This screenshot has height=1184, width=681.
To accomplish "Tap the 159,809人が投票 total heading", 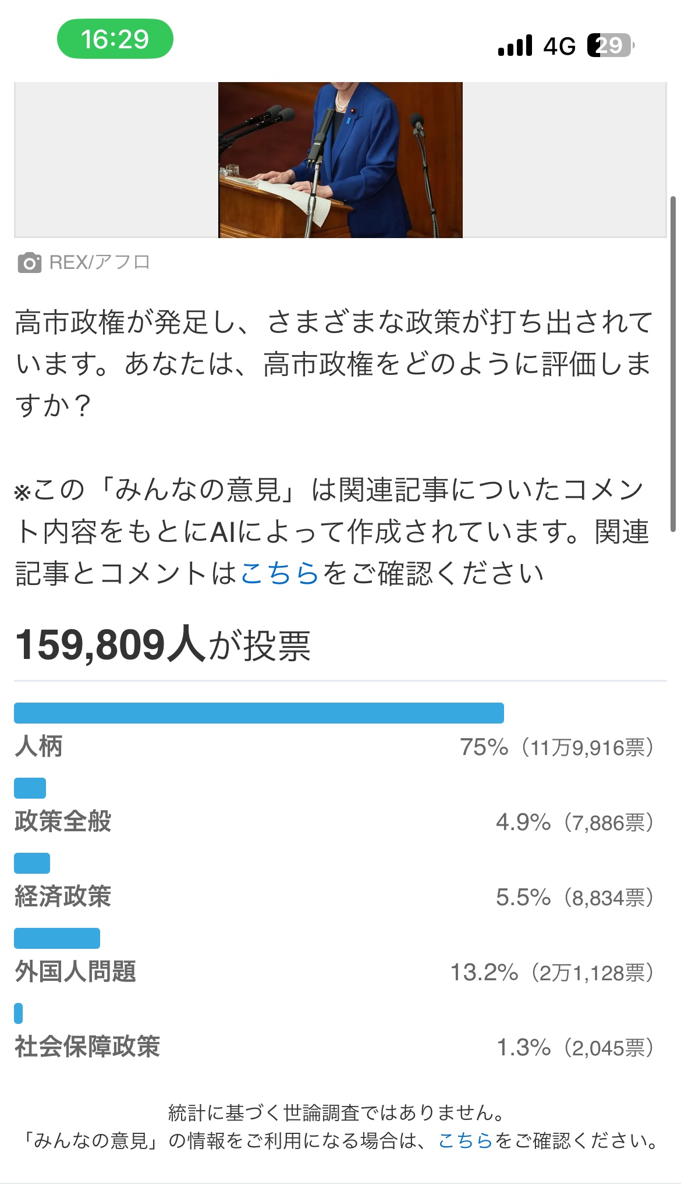I will [x=163, y=645].
